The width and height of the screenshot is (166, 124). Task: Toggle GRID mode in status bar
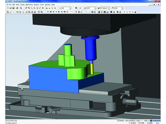(146, 121)
